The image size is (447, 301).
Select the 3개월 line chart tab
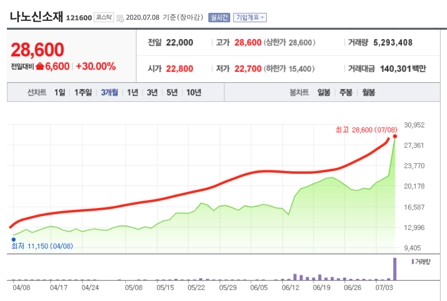point(110,93)
